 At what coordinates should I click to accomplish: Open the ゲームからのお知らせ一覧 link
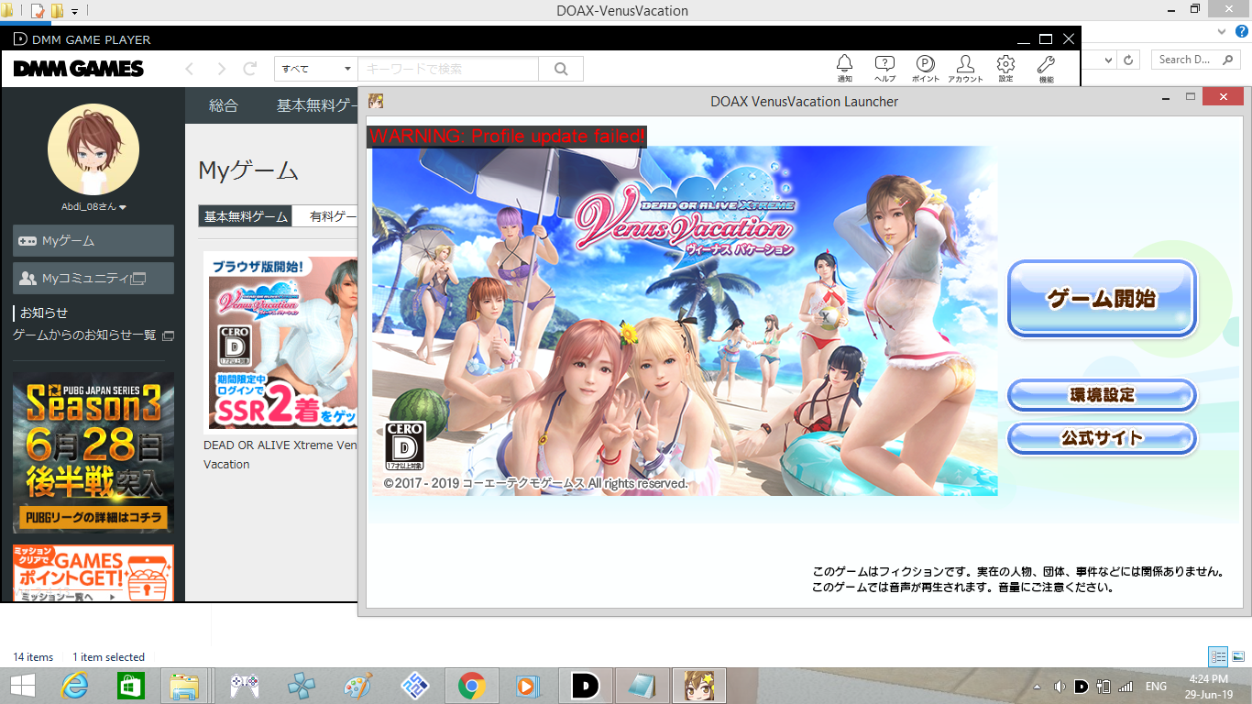93,335
